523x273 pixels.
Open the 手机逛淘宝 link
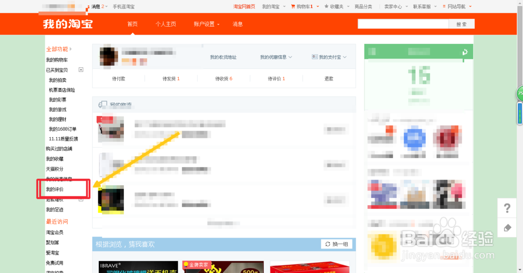pyautogui.click(x=123, y=6)
